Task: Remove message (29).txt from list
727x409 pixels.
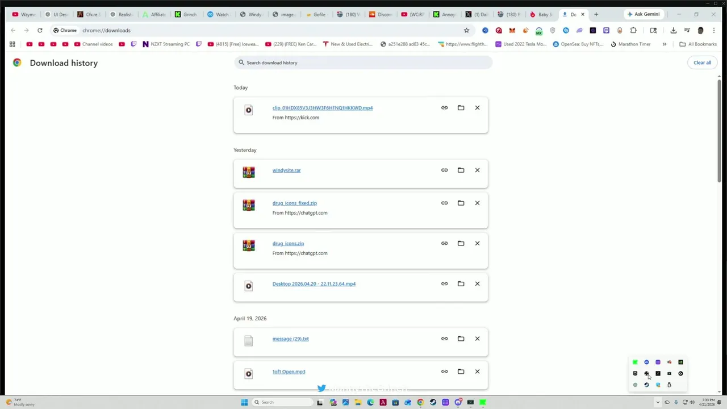Action: click(x=477, y=339)
